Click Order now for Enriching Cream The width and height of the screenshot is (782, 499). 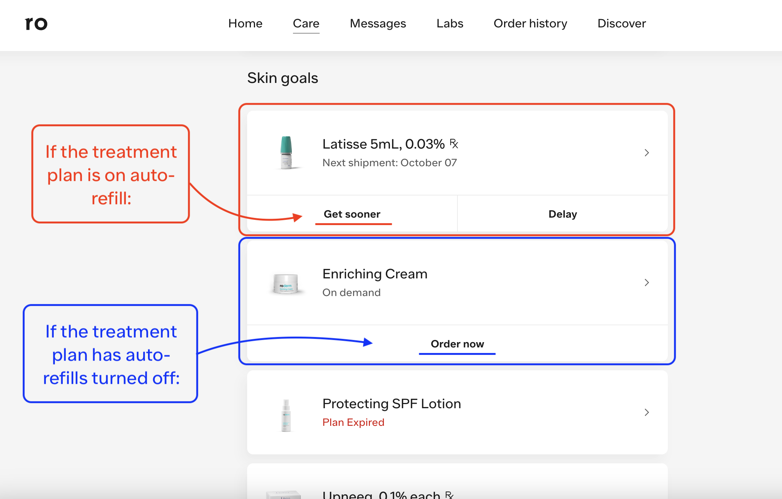457,344
